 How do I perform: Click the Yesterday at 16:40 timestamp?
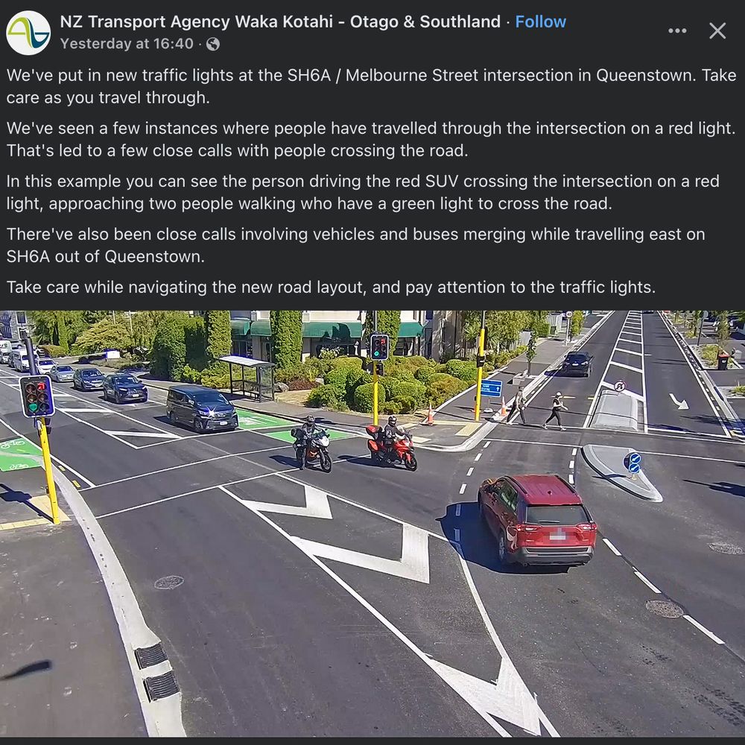click(x=127, y=44)
